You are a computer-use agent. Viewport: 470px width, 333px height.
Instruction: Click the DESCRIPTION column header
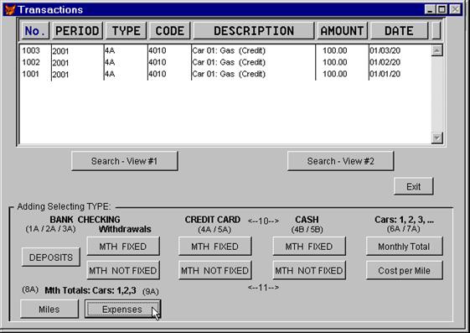[x=254, y=30]
